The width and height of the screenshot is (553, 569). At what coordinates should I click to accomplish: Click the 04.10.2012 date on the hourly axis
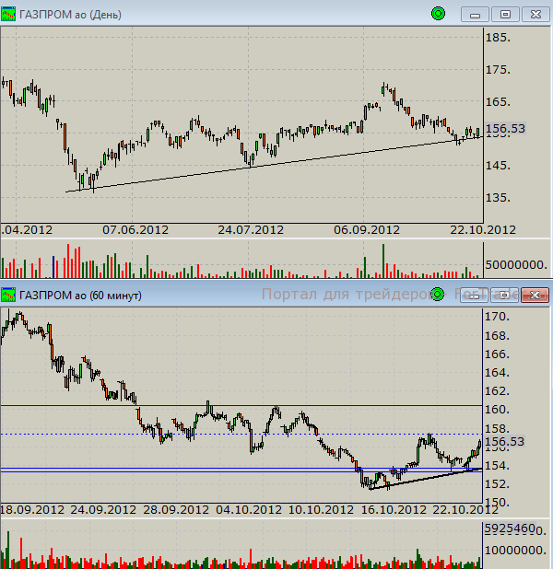click(x=249, y=510)
